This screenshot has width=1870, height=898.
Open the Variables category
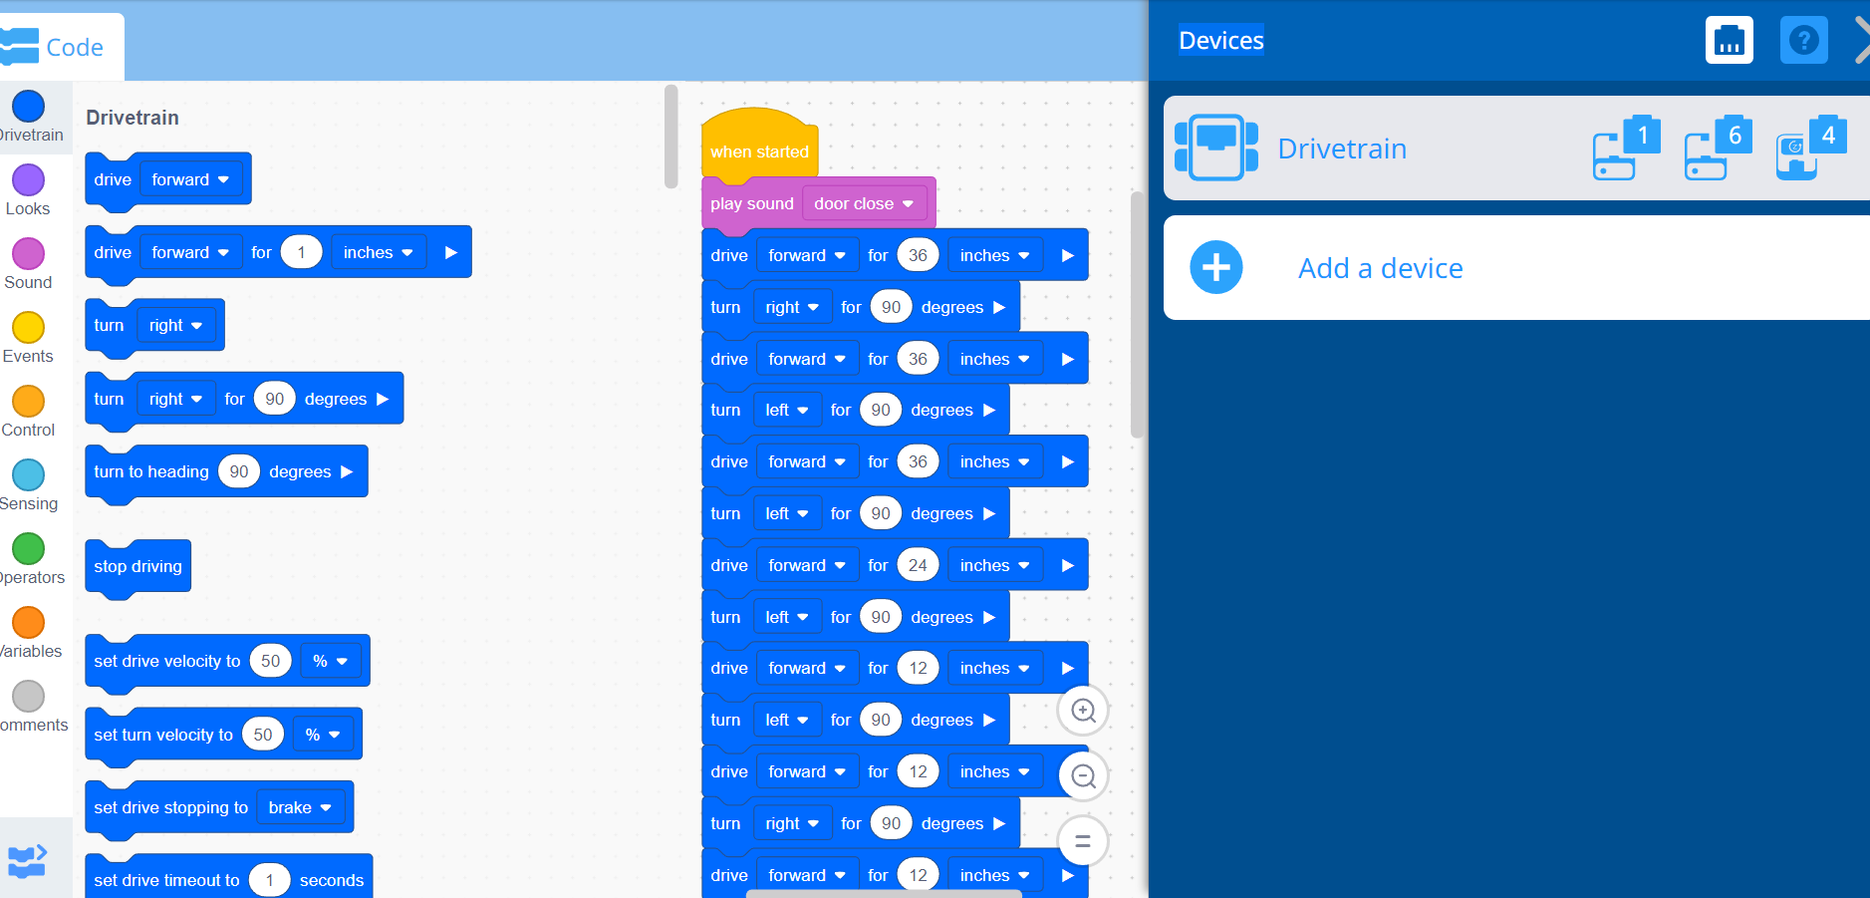click(28, 623)
